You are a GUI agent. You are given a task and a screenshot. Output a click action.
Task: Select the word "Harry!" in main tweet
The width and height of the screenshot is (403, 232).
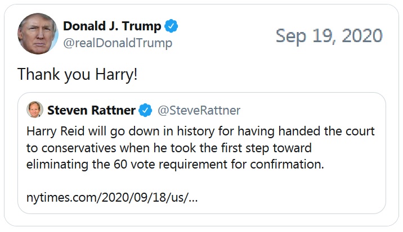(117, 74)
